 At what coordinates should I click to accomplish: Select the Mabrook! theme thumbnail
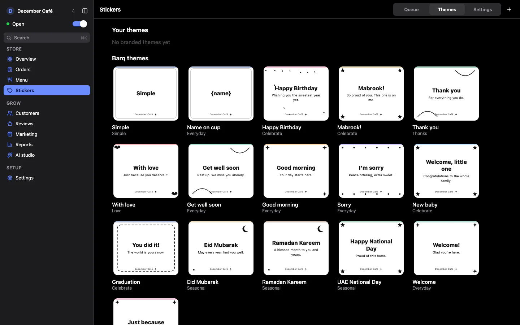(x=371, y=94)
